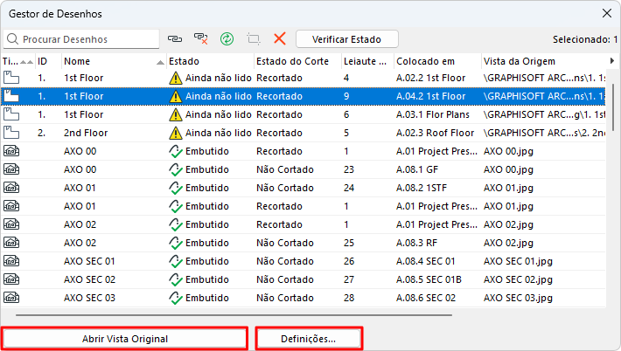621x351 pixels.
Task: Click checkmark icon of AXO 01 layout 24
Action: pos(176,188)
